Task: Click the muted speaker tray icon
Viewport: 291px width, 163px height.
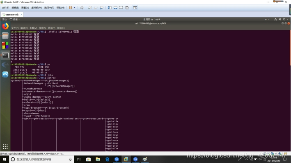Action: (x=260, y=159)
